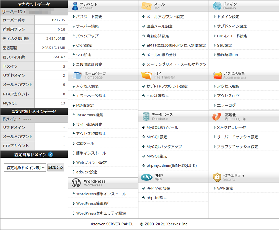Image resolution: width=279 pixels, height=230 pixels.
Task: Open バックアップ in Account section
Action: [87, 36]
